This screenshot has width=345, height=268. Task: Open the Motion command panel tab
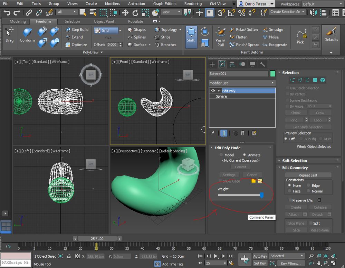coord(242,64)
